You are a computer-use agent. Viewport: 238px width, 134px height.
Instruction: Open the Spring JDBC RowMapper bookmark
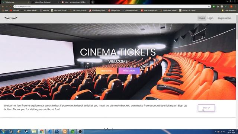point(169,10)
